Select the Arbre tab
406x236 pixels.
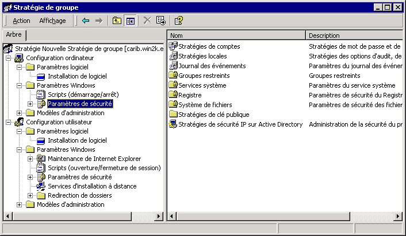click(x=14, y=34)
